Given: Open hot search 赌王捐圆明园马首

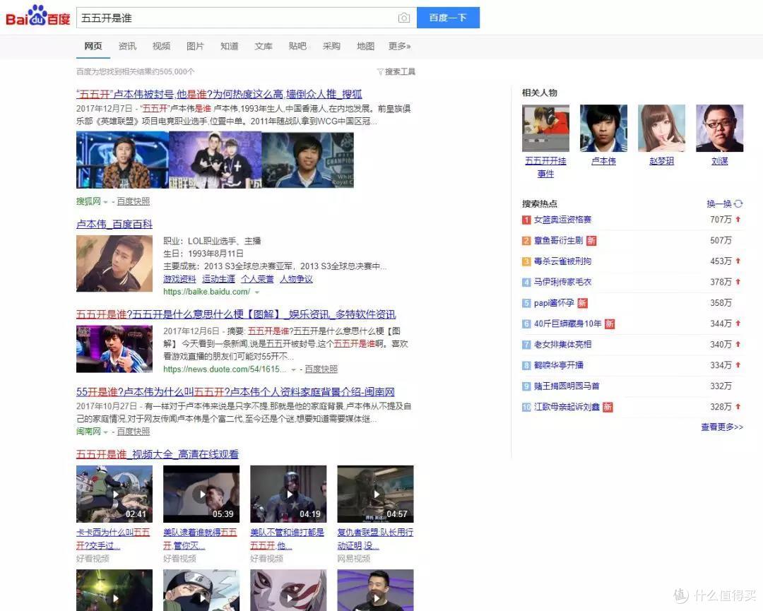Looking at the screenshot, I should [x=567, y=386].
